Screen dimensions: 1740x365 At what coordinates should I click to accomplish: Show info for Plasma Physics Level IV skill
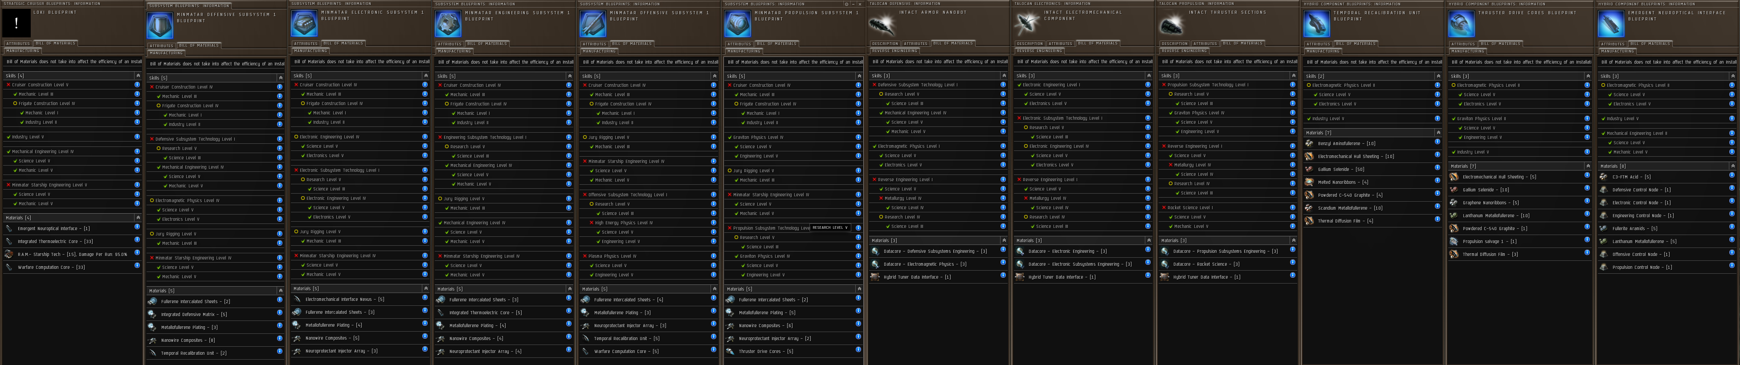point(713,256)
